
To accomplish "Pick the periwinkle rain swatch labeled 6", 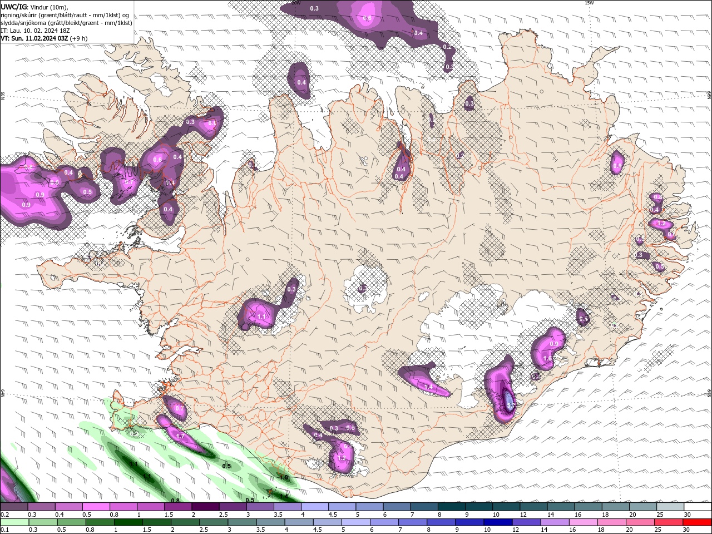I will (x=383, y=522).
